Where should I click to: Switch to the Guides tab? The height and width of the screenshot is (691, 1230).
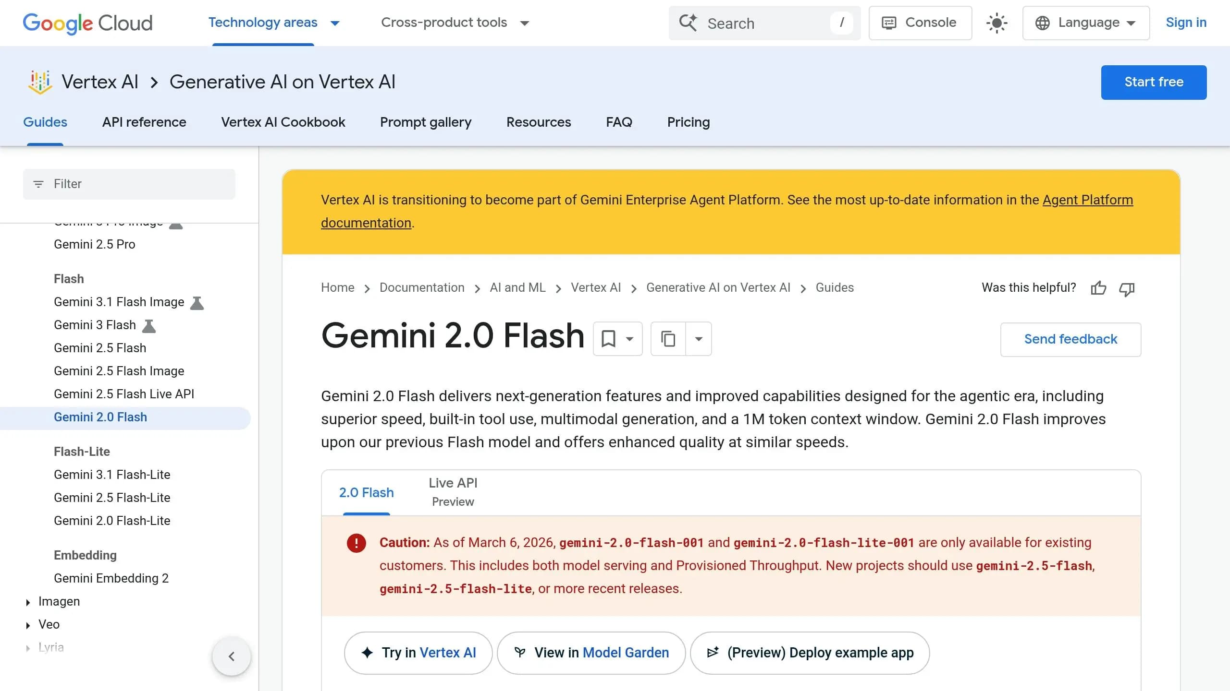(x=45, y=122)
